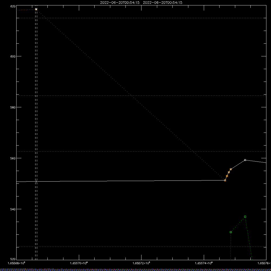This screenshot has height=271, width=271.
Task: Click the orange data marker near value 618
Action: pos(36,9)
